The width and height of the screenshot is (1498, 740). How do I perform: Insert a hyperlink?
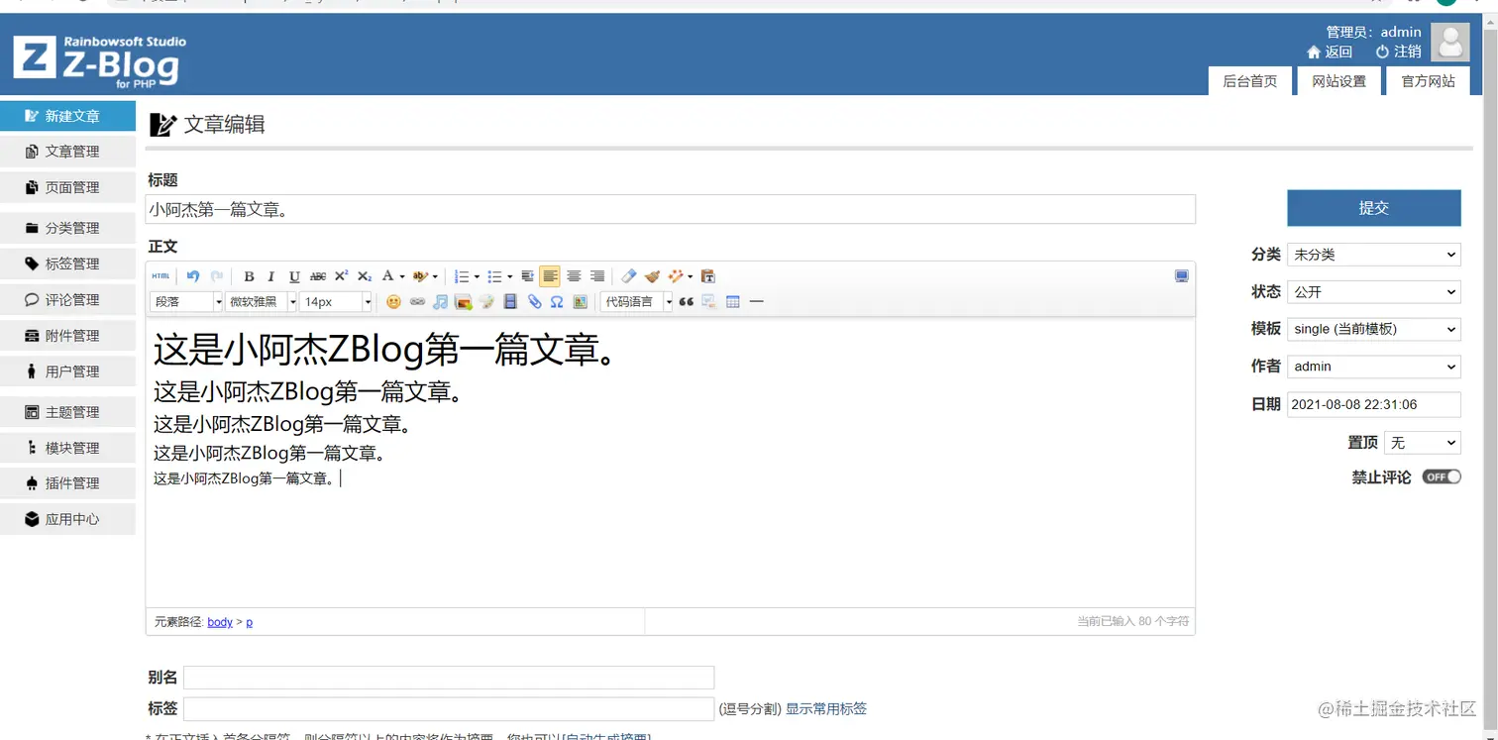point(417,302)
